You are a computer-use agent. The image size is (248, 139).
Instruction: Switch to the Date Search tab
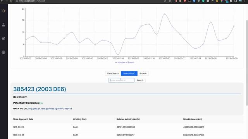click(x=113, y=73)
